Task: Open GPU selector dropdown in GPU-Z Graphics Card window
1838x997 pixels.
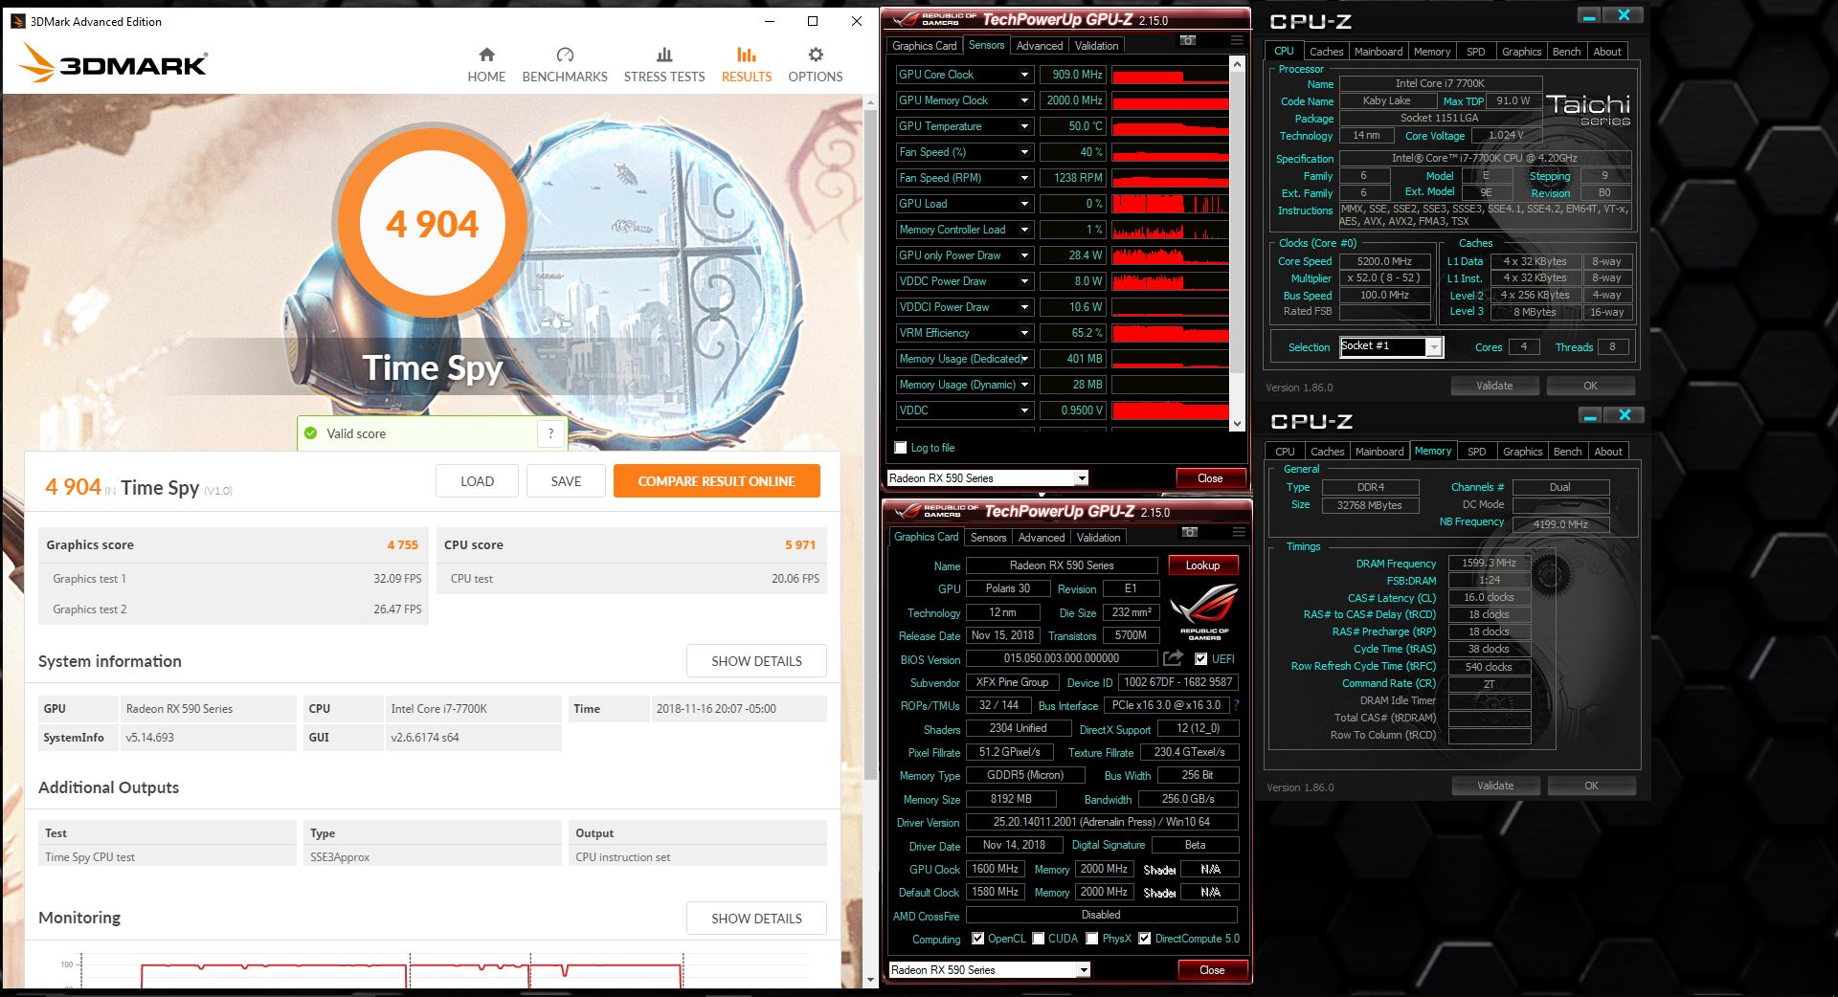Action: (x=1084, y=970)
